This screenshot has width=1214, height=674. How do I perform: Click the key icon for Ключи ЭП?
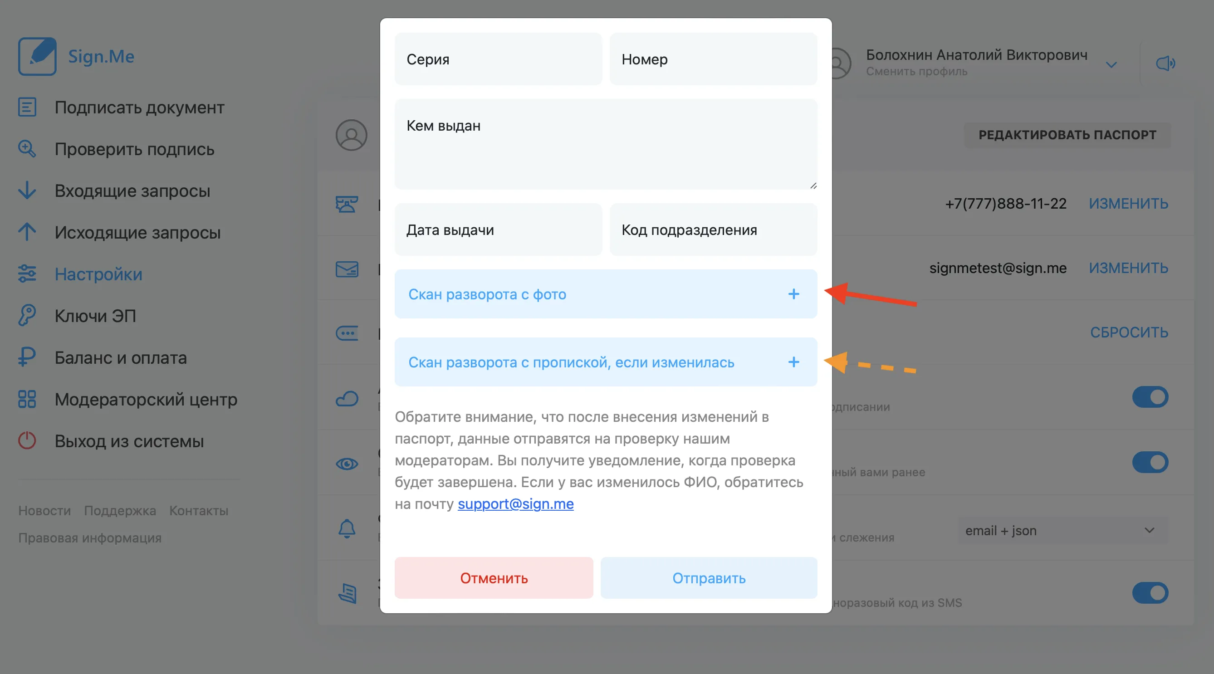27,315
